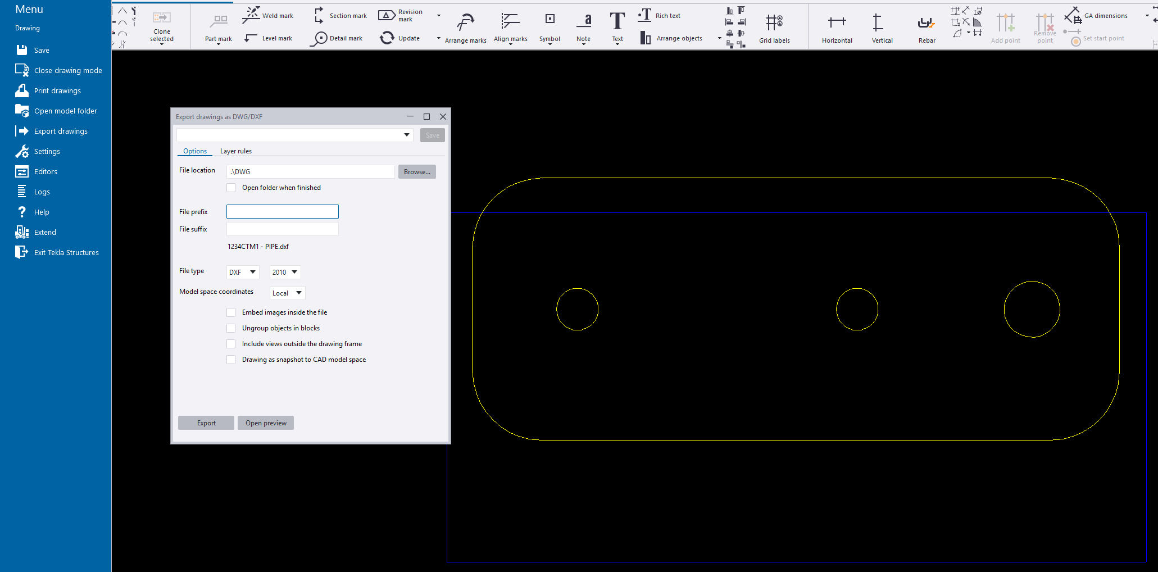Viewport: 1158px width, 572px height.
Task: Expand the 2010 version dropdown
Action: click(x=285, y=273)
